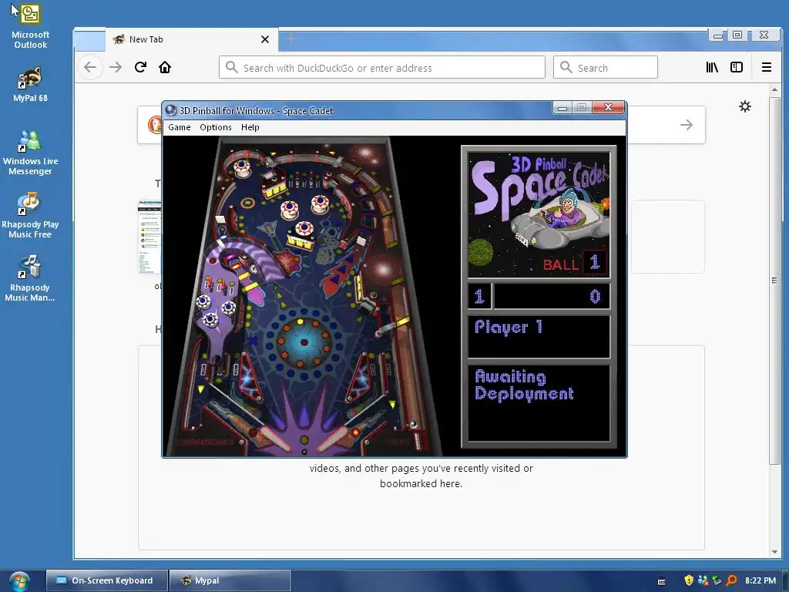Screen dimensions: 789x592
Task: Click the 3D Pinball title bar icon
Action: [171, 110]
